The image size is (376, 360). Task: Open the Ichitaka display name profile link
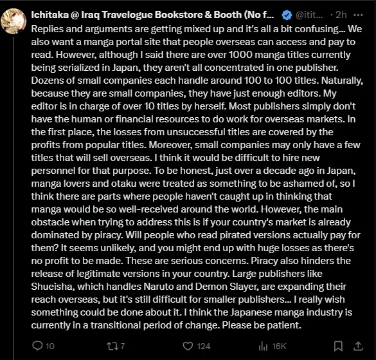tap(152, 15)
